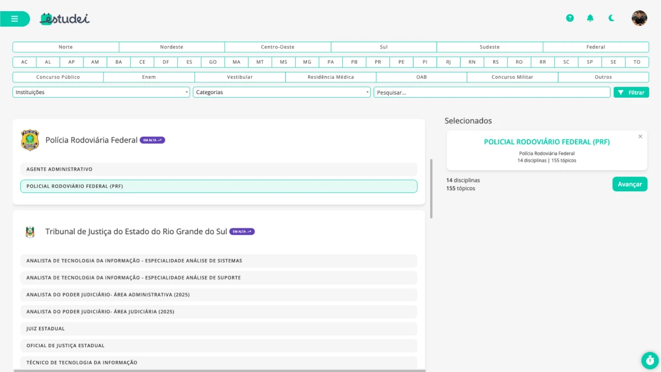Viewport: 661px width, 372px height.
Task: Choose Enem category tab
Action: coord(149,77)
